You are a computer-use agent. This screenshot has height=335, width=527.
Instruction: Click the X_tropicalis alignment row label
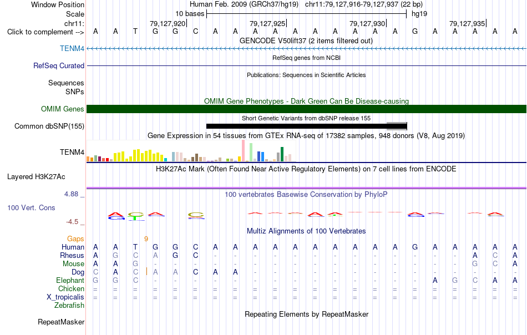pyautogui.click(x=65, y=297)
